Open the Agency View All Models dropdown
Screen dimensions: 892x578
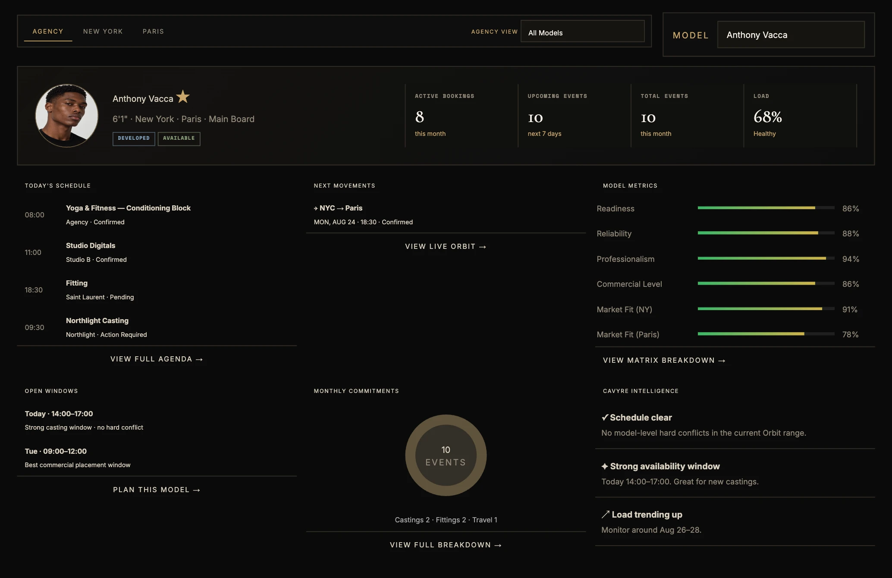point(582,31)
